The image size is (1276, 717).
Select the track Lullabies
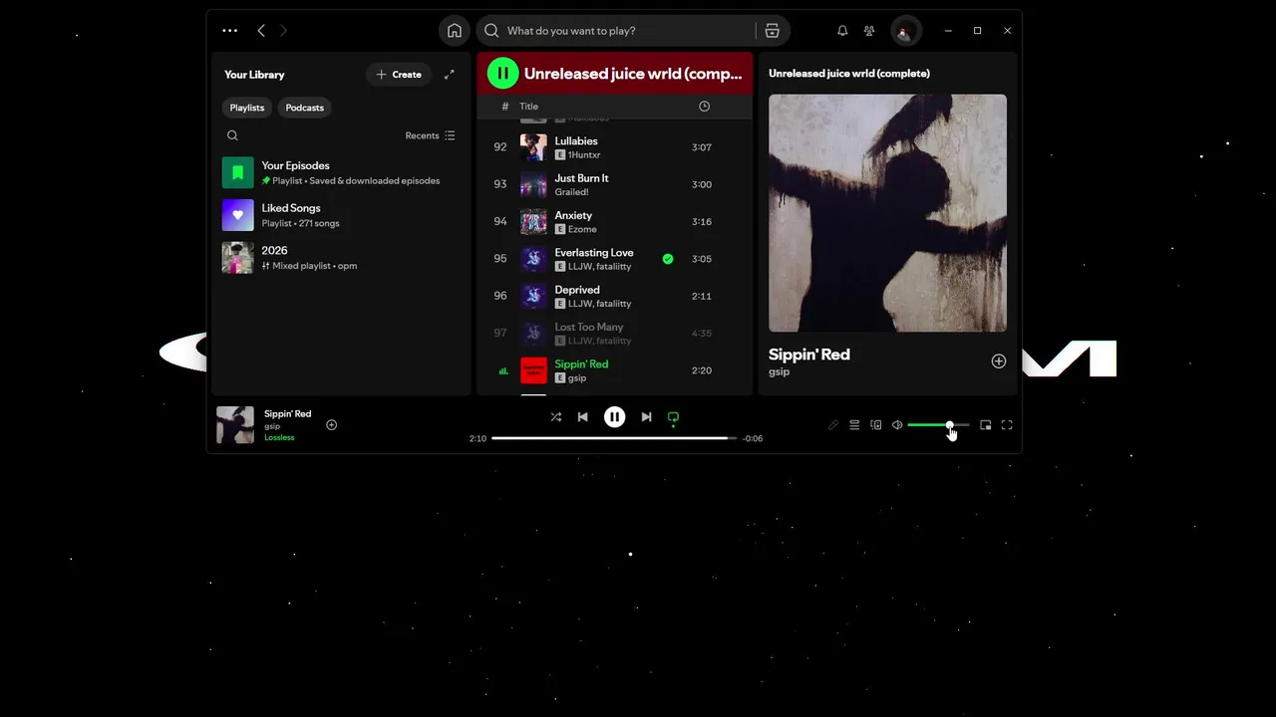(x=614, y=147)
